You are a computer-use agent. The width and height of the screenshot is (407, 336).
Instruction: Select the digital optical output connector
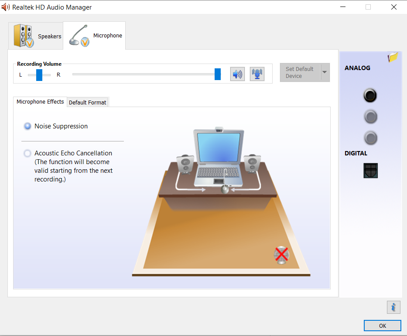click(370, 171)
